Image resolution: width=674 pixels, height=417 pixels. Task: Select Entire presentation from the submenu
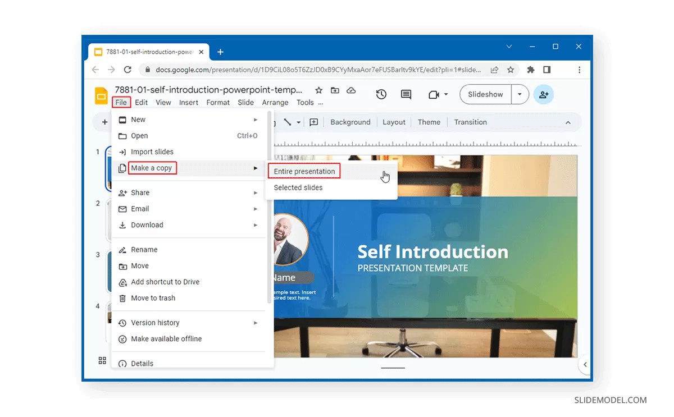coord(303,171)
